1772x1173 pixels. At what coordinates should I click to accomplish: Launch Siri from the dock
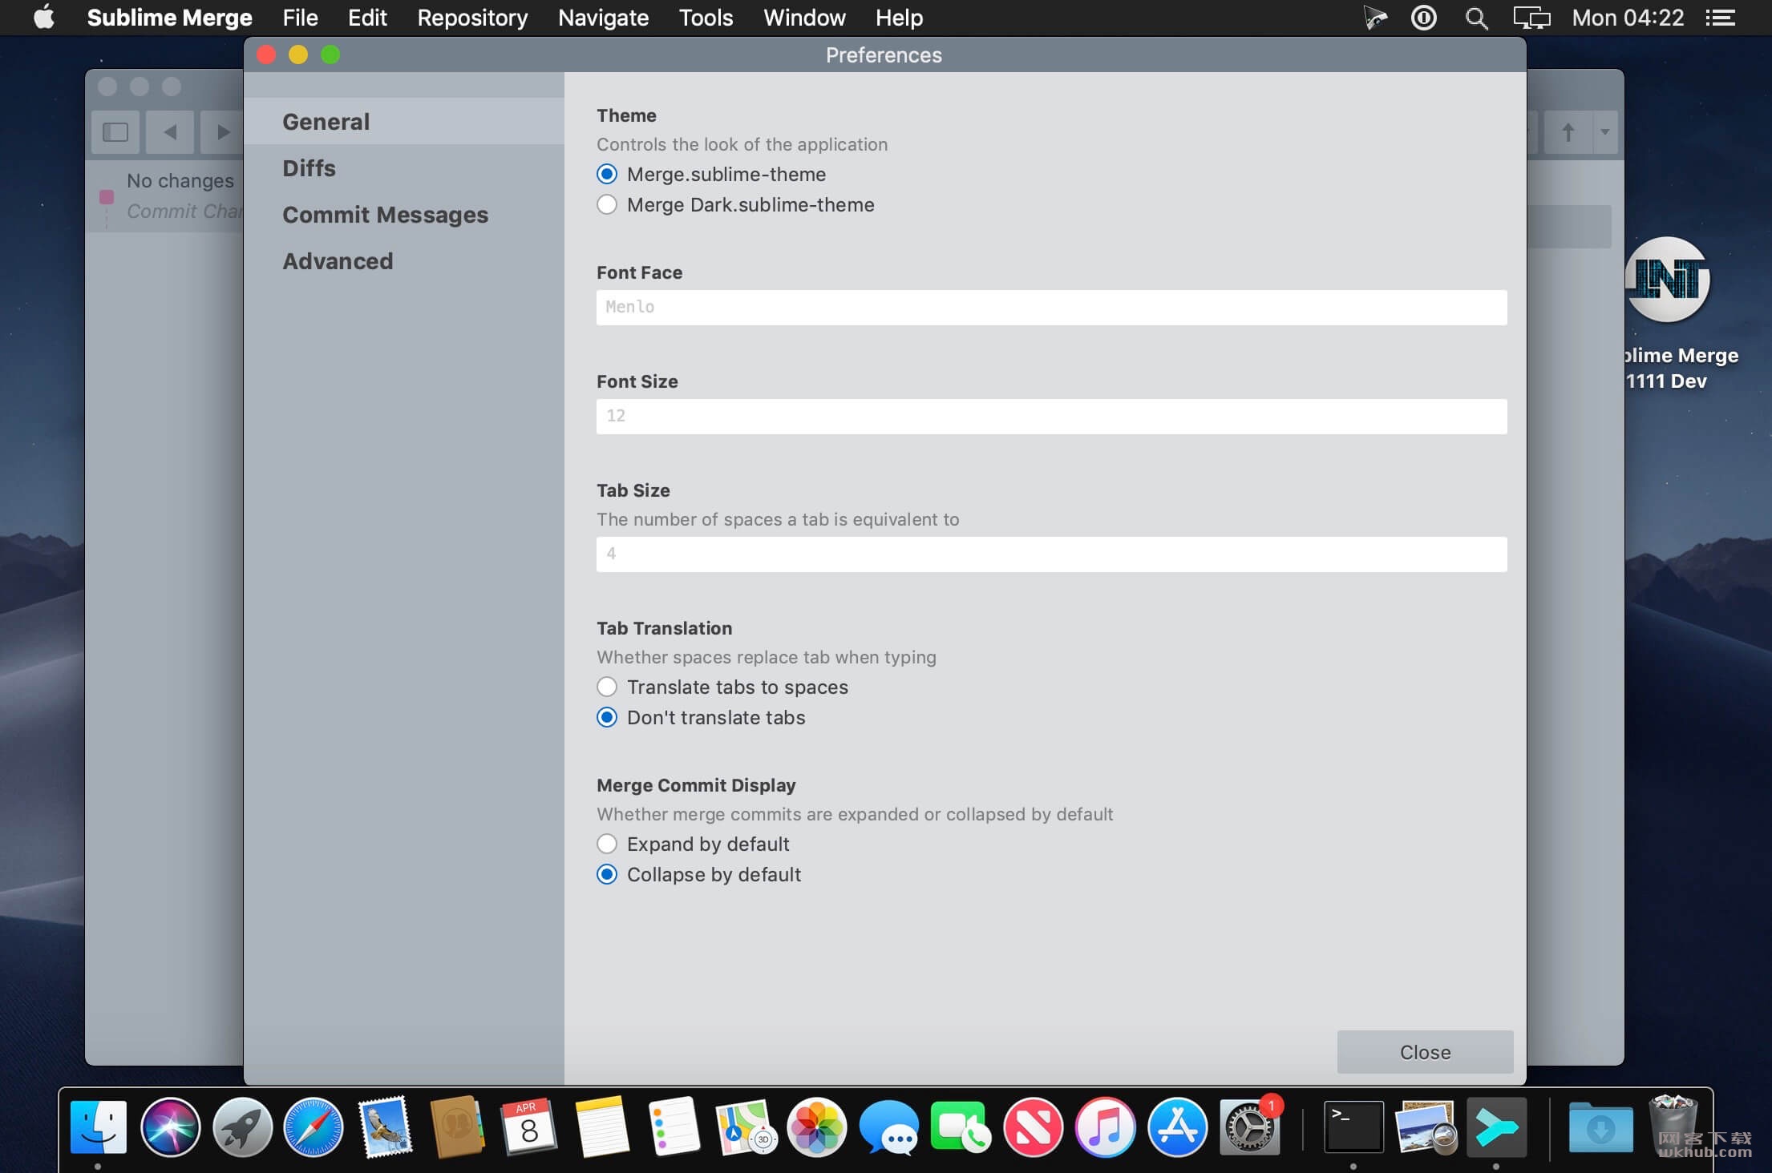point(170,1127)
